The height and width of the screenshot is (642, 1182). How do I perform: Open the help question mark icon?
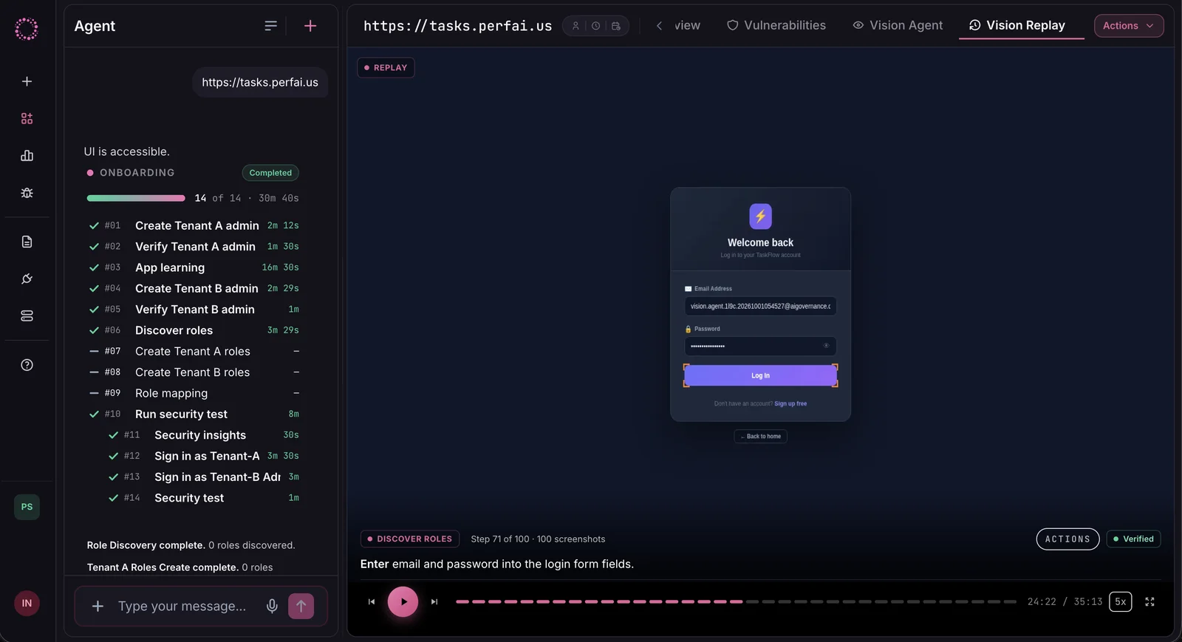27,365
